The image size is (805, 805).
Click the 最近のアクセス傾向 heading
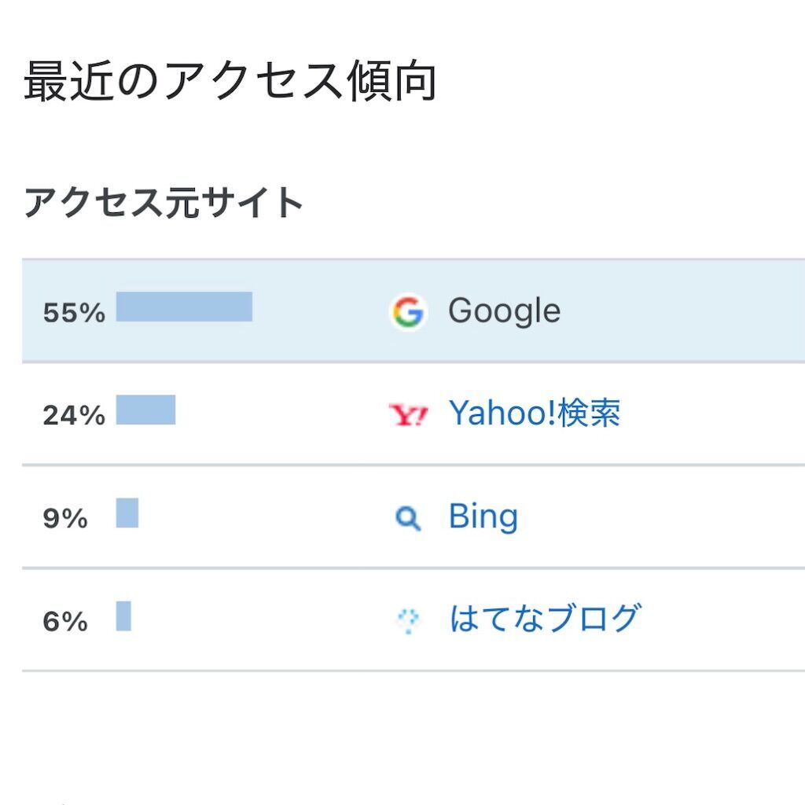click(x=230, y=81)
